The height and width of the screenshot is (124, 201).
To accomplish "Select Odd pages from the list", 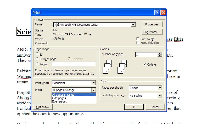I will click(59, 98).
